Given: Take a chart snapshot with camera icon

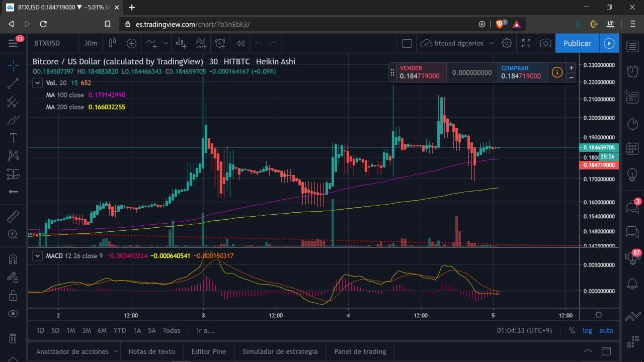Looking at the screenshot, I should [545, 43].
